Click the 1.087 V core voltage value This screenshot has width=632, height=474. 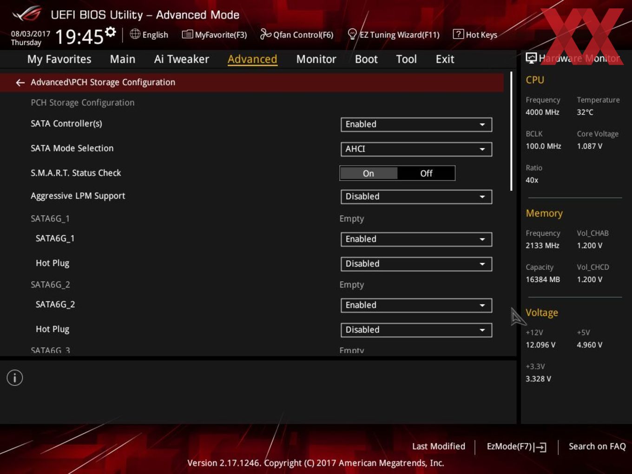(589, 146)
